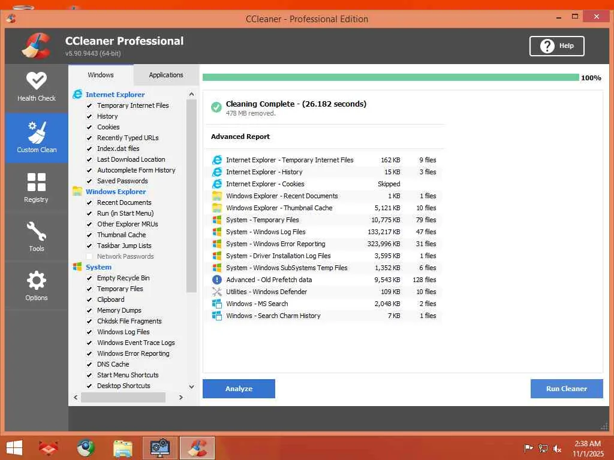Click folder icon beside Recent Documents result
The height and width of the screenshot is (460, 614).
(x=217, y=196)
